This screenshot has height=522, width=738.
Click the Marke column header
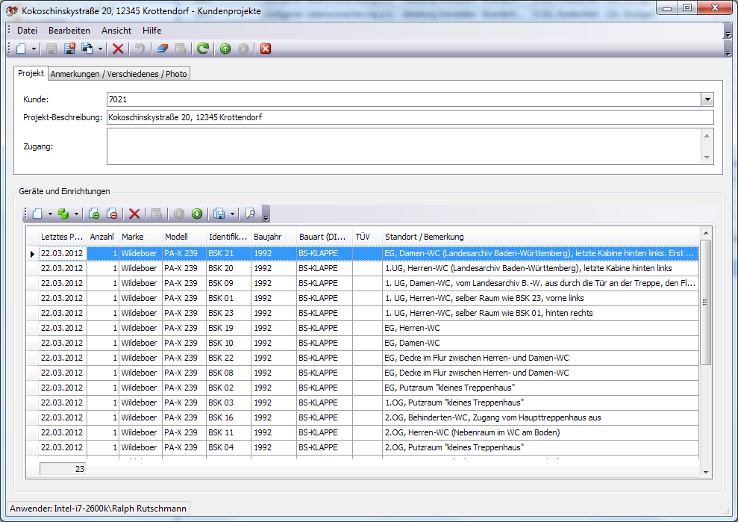[x=140, y=237]
